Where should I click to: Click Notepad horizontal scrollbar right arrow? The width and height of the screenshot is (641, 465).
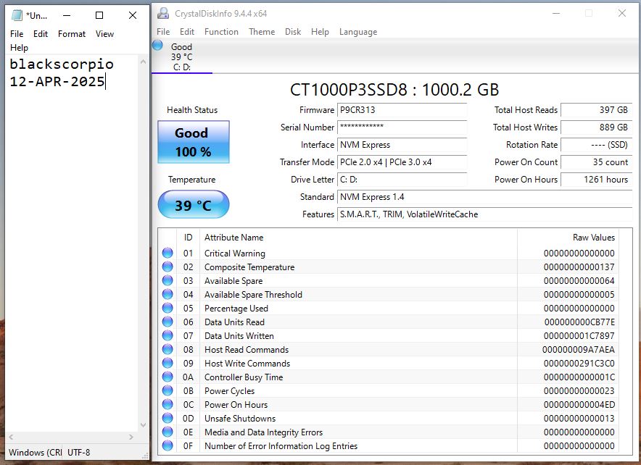(x=131, y=437)
